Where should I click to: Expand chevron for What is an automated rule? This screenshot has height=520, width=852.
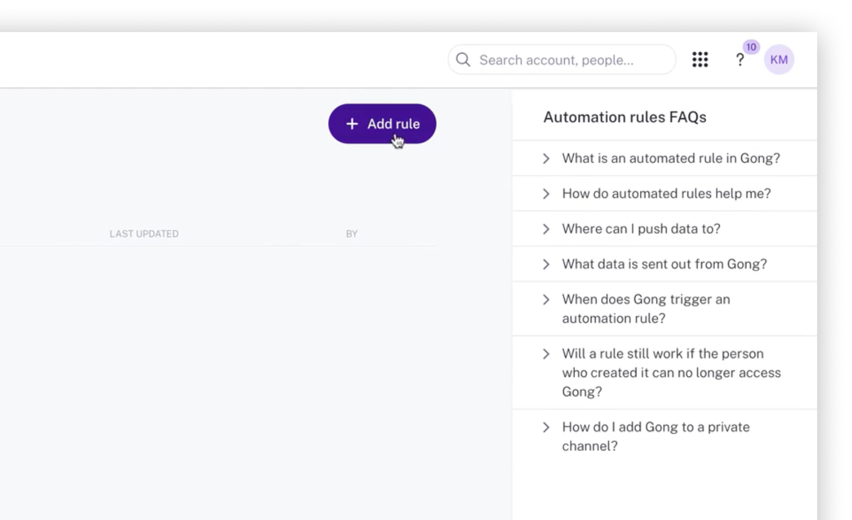(546, 158)
